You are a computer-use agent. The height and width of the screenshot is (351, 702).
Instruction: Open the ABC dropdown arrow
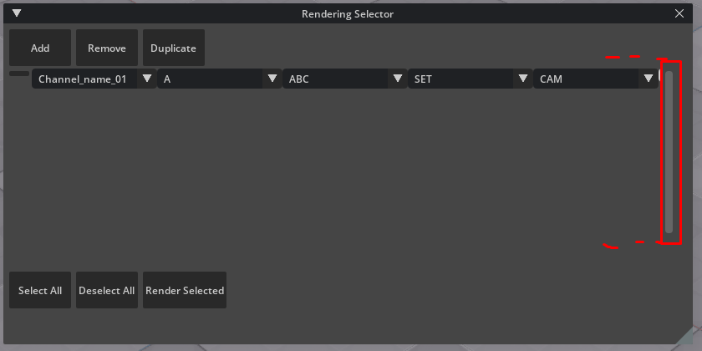tap(397, 79)
